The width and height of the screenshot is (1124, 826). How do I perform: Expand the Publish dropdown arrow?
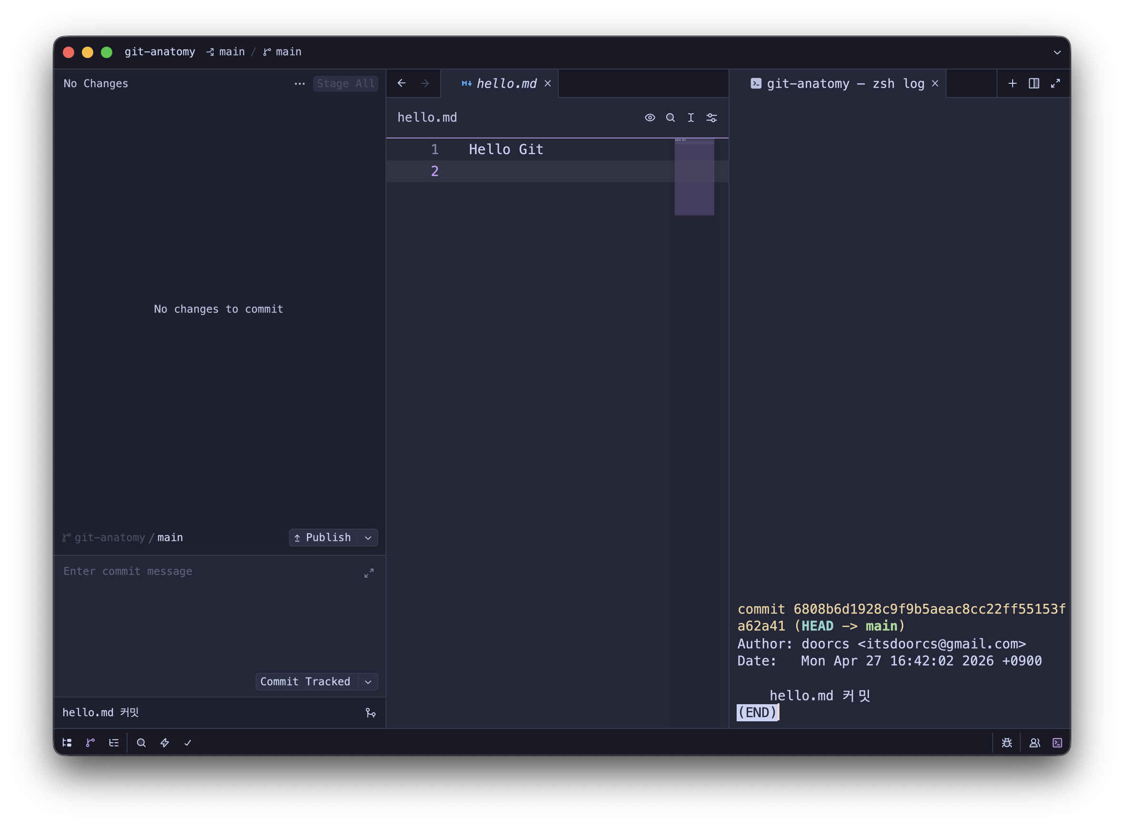coord(368,538)
